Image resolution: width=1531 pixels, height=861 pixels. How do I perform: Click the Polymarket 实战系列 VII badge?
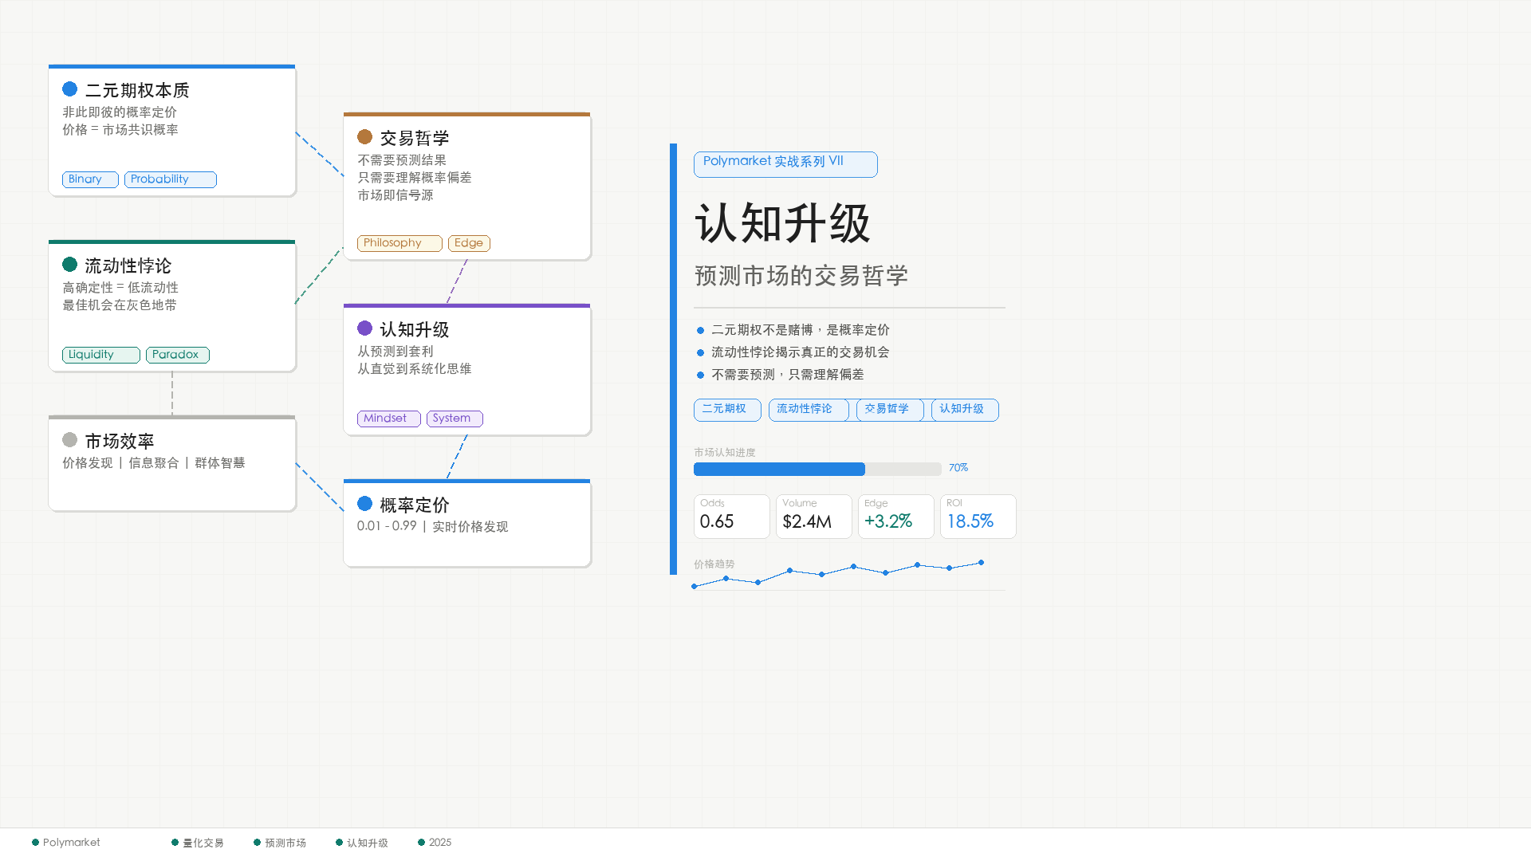785,163
